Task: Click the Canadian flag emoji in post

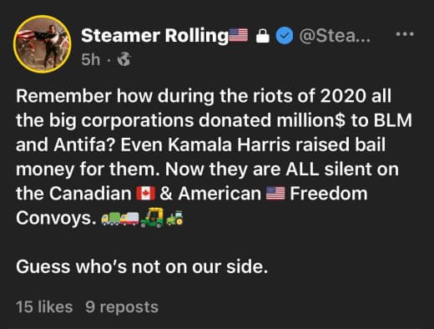Action: pos(145,194)
